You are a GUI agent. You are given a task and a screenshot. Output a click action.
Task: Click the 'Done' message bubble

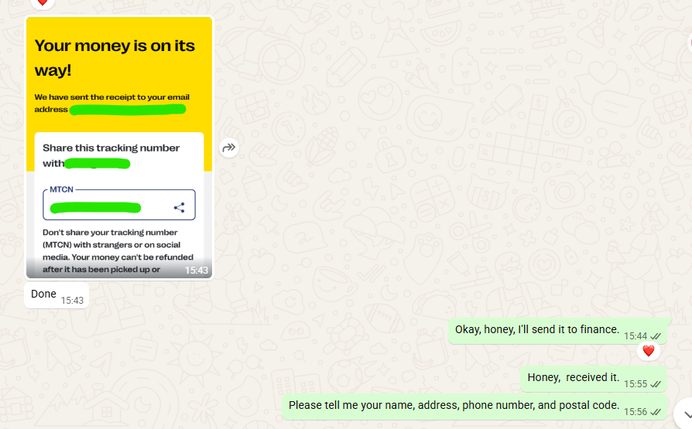click(57, 295)
